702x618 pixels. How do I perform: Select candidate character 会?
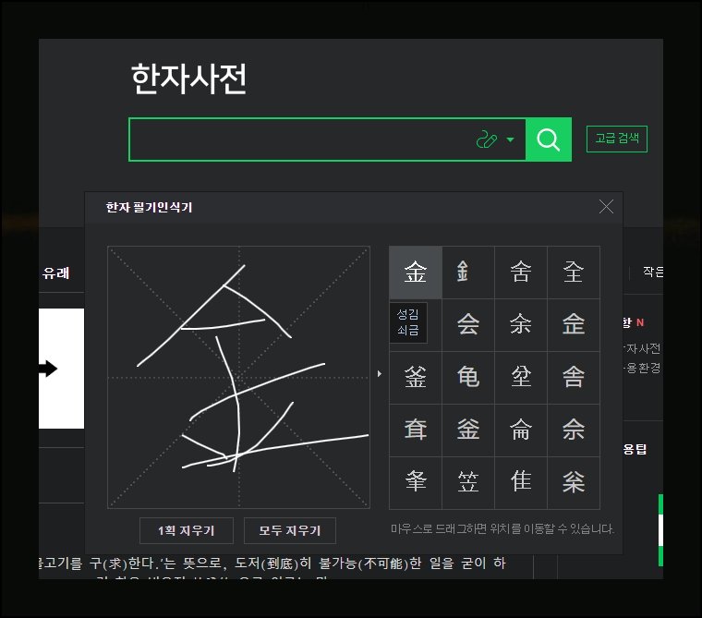[468, 324]
